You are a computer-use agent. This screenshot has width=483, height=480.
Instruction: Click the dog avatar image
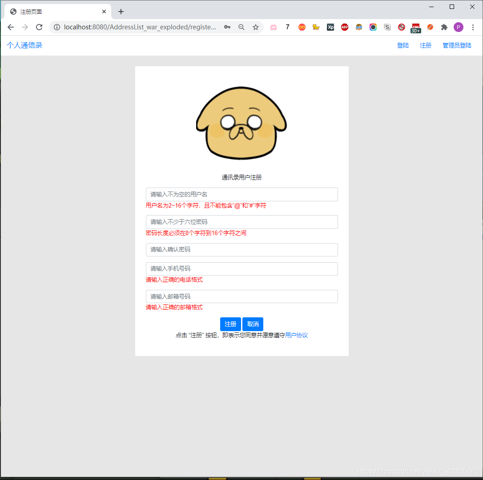tap(241, 123)
